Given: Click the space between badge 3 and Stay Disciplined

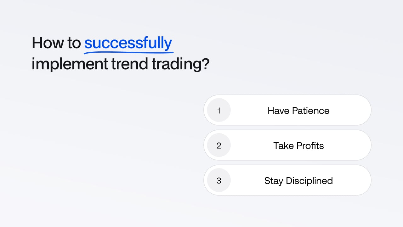Looking at the screenshot, I should (x=247, y=180).
